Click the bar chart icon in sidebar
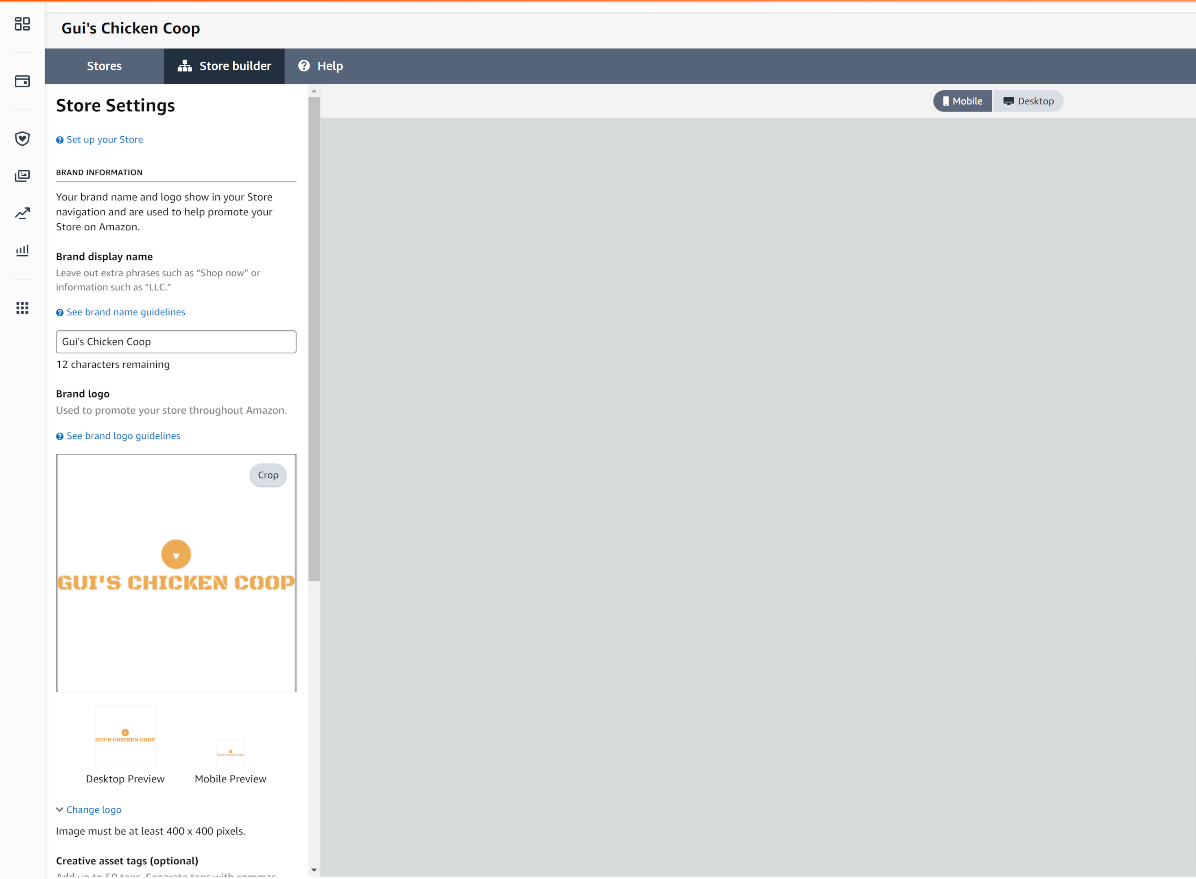Viewport: 1196px width, 879px height. click(22, 251)
